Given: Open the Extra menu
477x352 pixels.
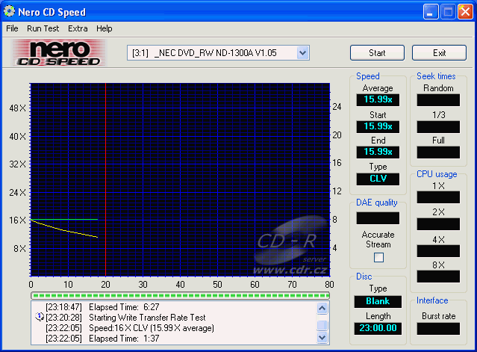Looking at the screenshot, I should coord(78,28).
